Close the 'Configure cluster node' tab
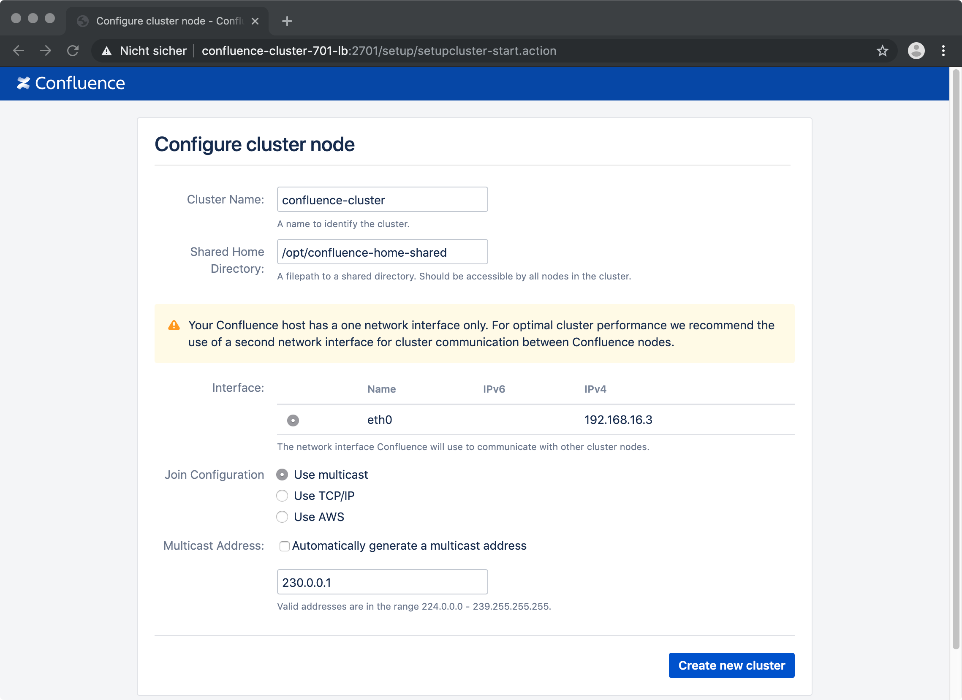Image resolution: width=962 pixels, height=700 pixels. [255, 21]
